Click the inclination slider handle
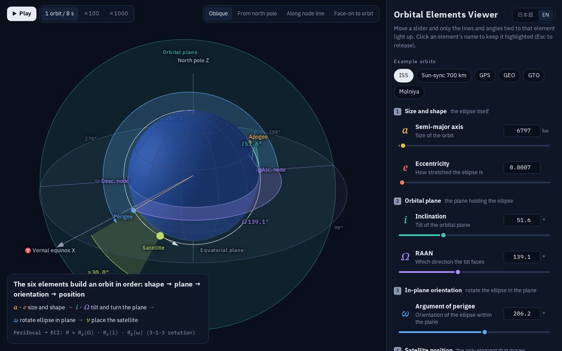562x351 pixels. (x=443, y=235)
